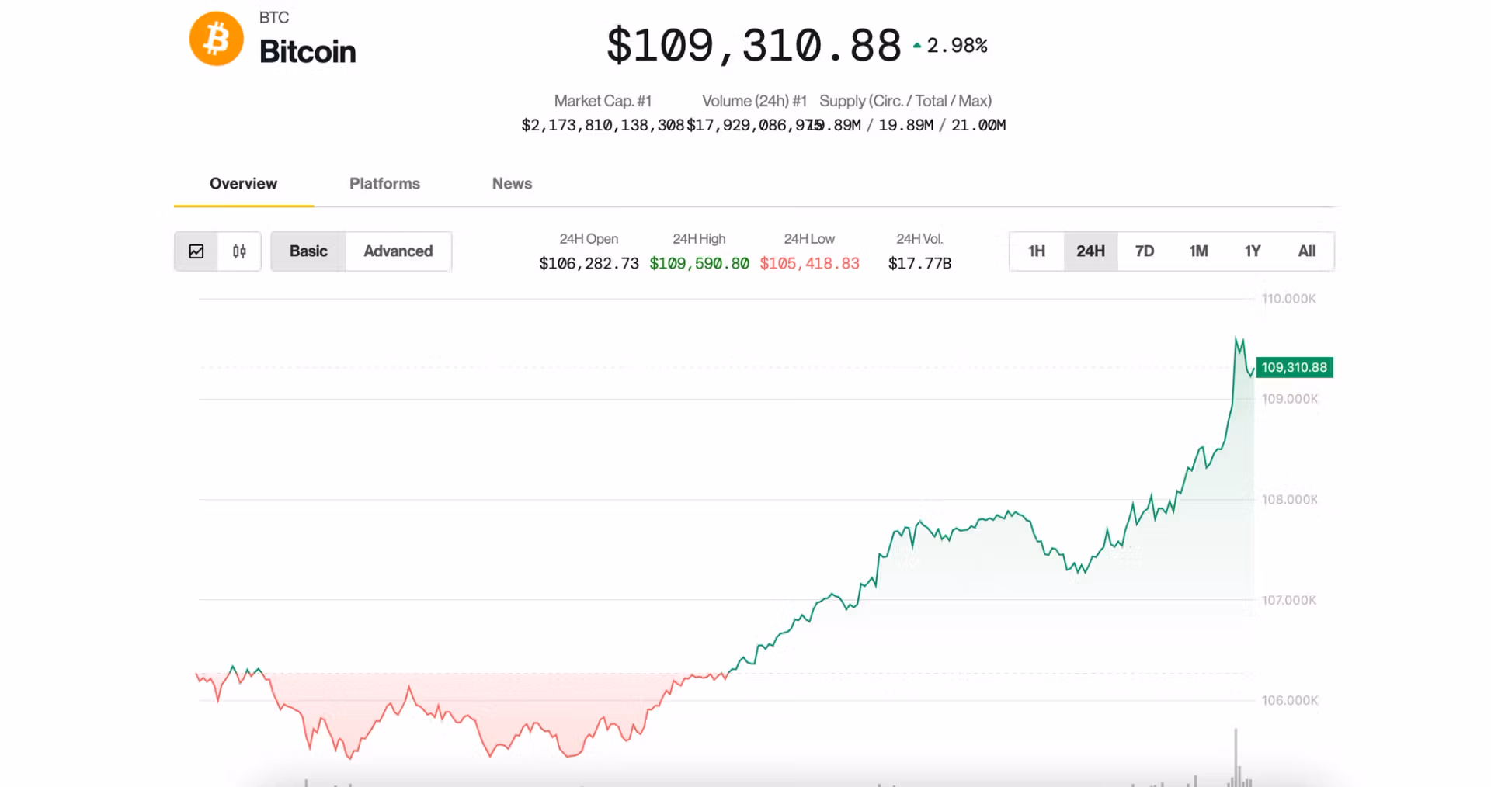The width and height of the screenshot is (1491, 787).
Task: Click the 110.000K axis label
Action: click(x=1289, y=299)
